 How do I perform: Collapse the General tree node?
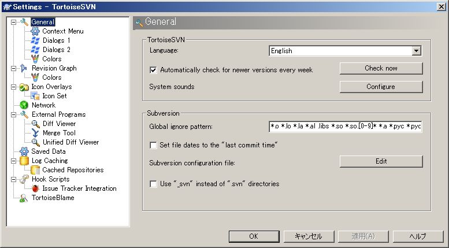click(x=13, y=22)
